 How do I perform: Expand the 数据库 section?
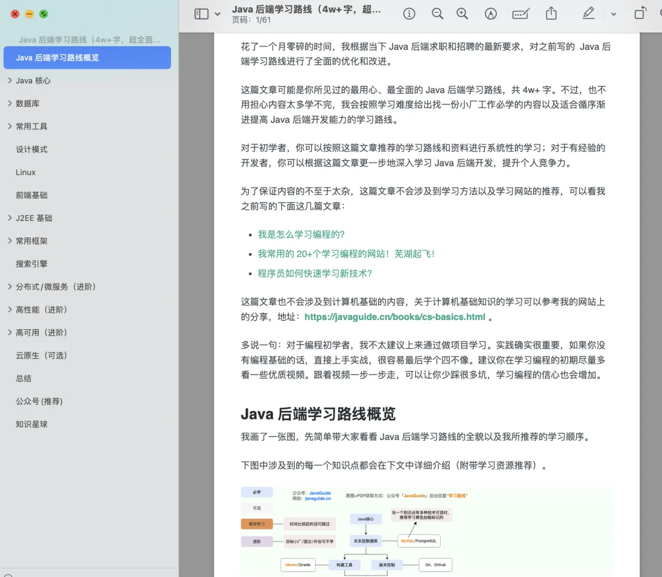click(x=10, y=103)
